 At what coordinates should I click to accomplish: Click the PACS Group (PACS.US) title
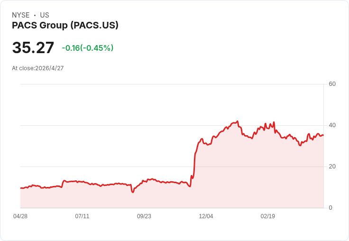(x=65, y=26)
